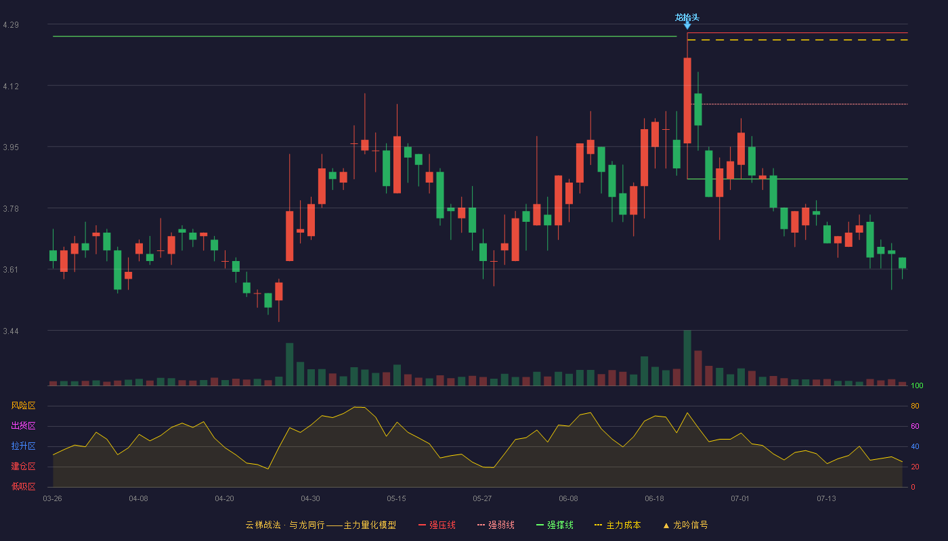Click the 3.95 price axis label

[x=11, y=147]
